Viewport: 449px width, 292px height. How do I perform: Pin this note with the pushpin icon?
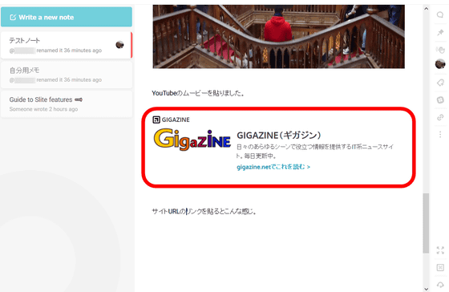tap(440, 32)
